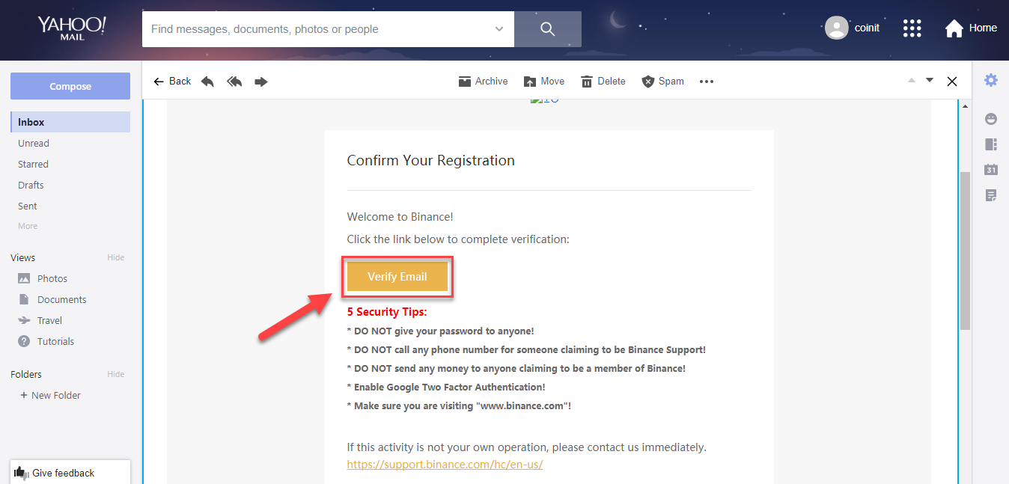The height and width of the screenshot is (484, 1009).
Task: Expand the search options dropdown arrow
Action: point(499,29)
